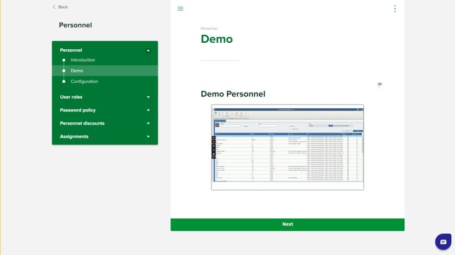Collapse the Personnel section arrow
The width and height of the screenshot is (455, 255).
[x=148, y=50]
